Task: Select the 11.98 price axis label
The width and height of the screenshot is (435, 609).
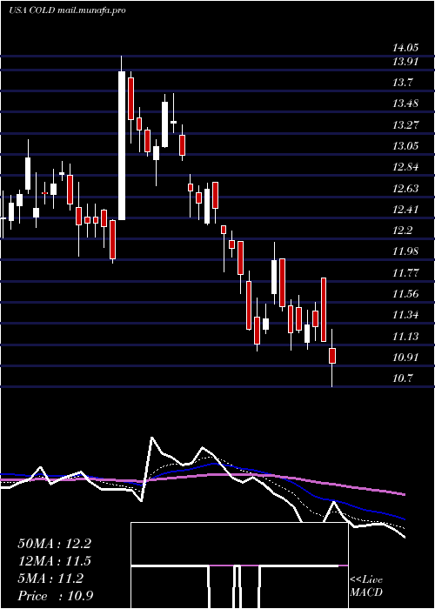Action: [405, 251]
